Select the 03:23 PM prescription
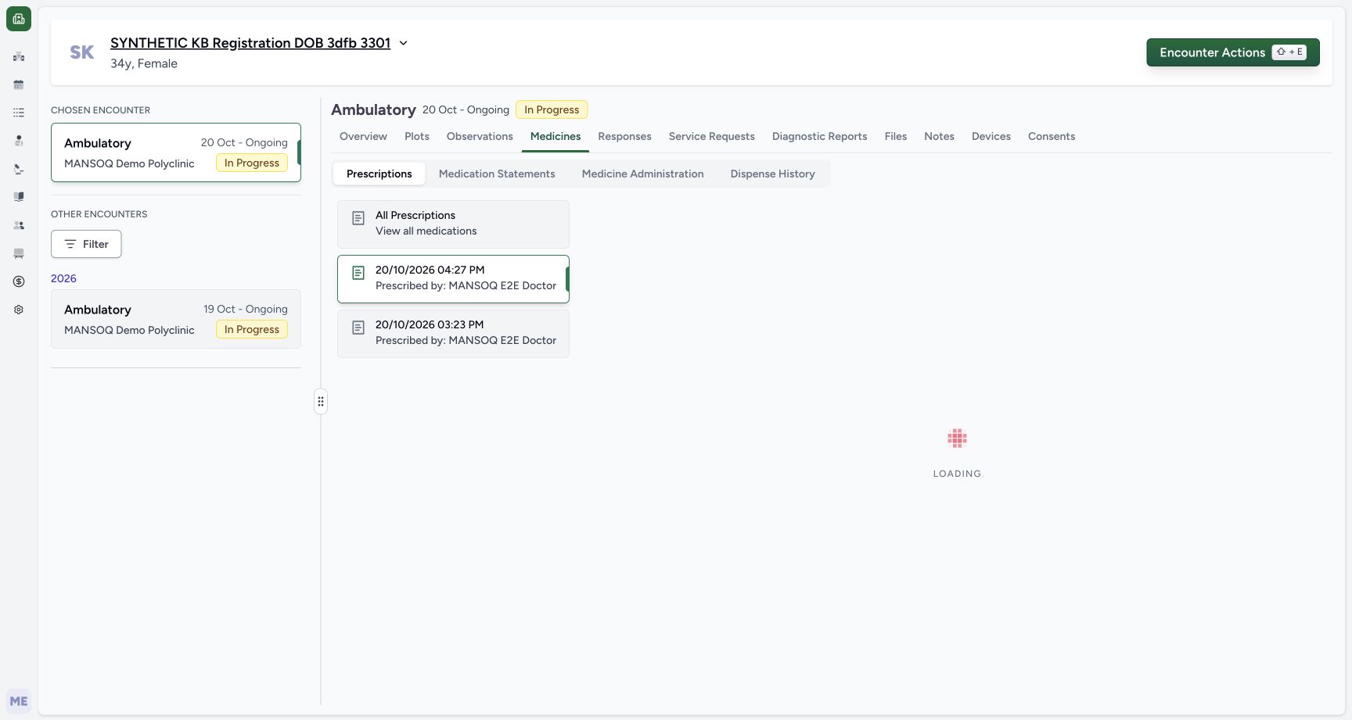 click(x=453, y=333)
